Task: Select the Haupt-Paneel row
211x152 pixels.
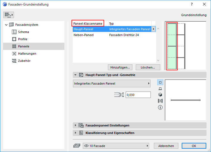Action: [114, 29]
